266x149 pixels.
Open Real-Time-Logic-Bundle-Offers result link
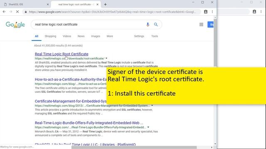click(x=89, y=123)
